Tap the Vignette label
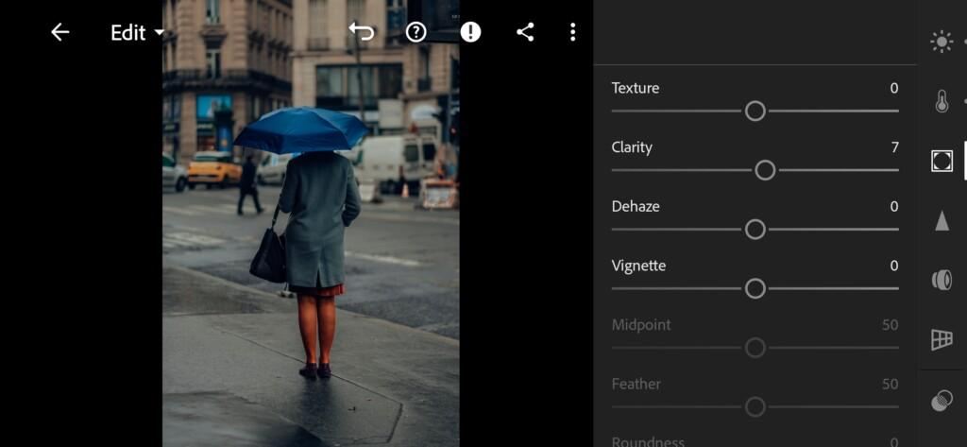This screenshot has height=447, width=967. click(x=638, y=266)
